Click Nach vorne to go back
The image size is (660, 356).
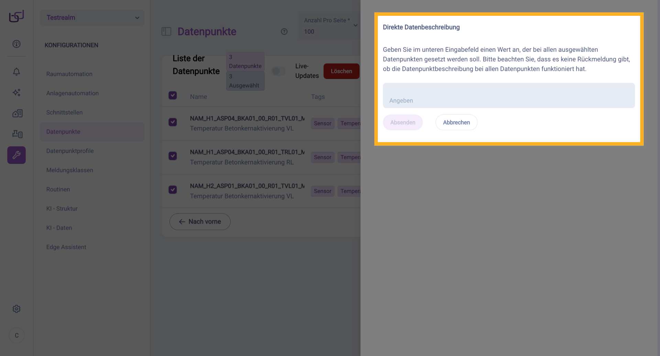[200, 221]
